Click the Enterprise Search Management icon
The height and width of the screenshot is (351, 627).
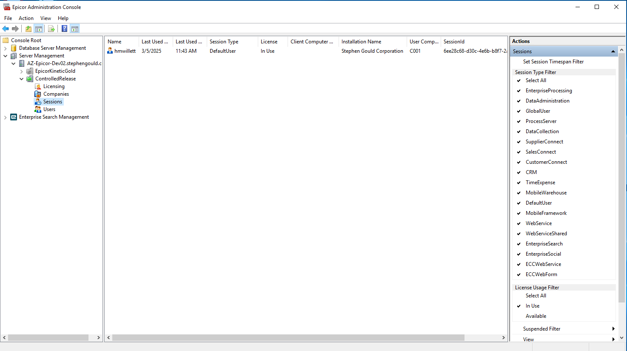click(x=14, y=117)
